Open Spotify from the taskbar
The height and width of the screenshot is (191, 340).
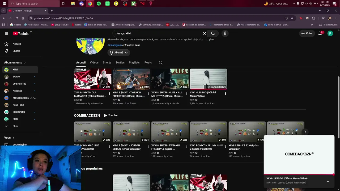[x=99, y=4]
